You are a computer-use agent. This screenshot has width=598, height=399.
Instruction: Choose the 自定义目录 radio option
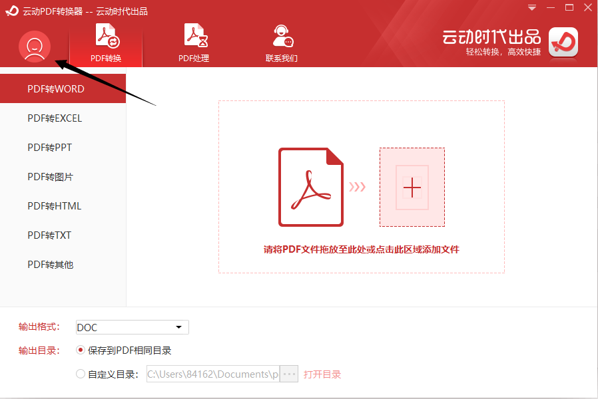[79, 374]
